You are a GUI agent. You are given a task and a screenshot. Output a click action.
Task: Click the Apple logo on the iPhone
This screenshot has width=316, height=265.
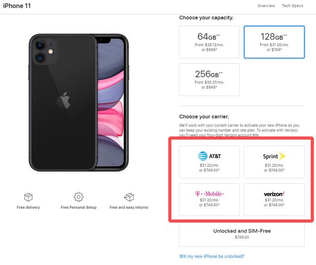tap(63, 101)
